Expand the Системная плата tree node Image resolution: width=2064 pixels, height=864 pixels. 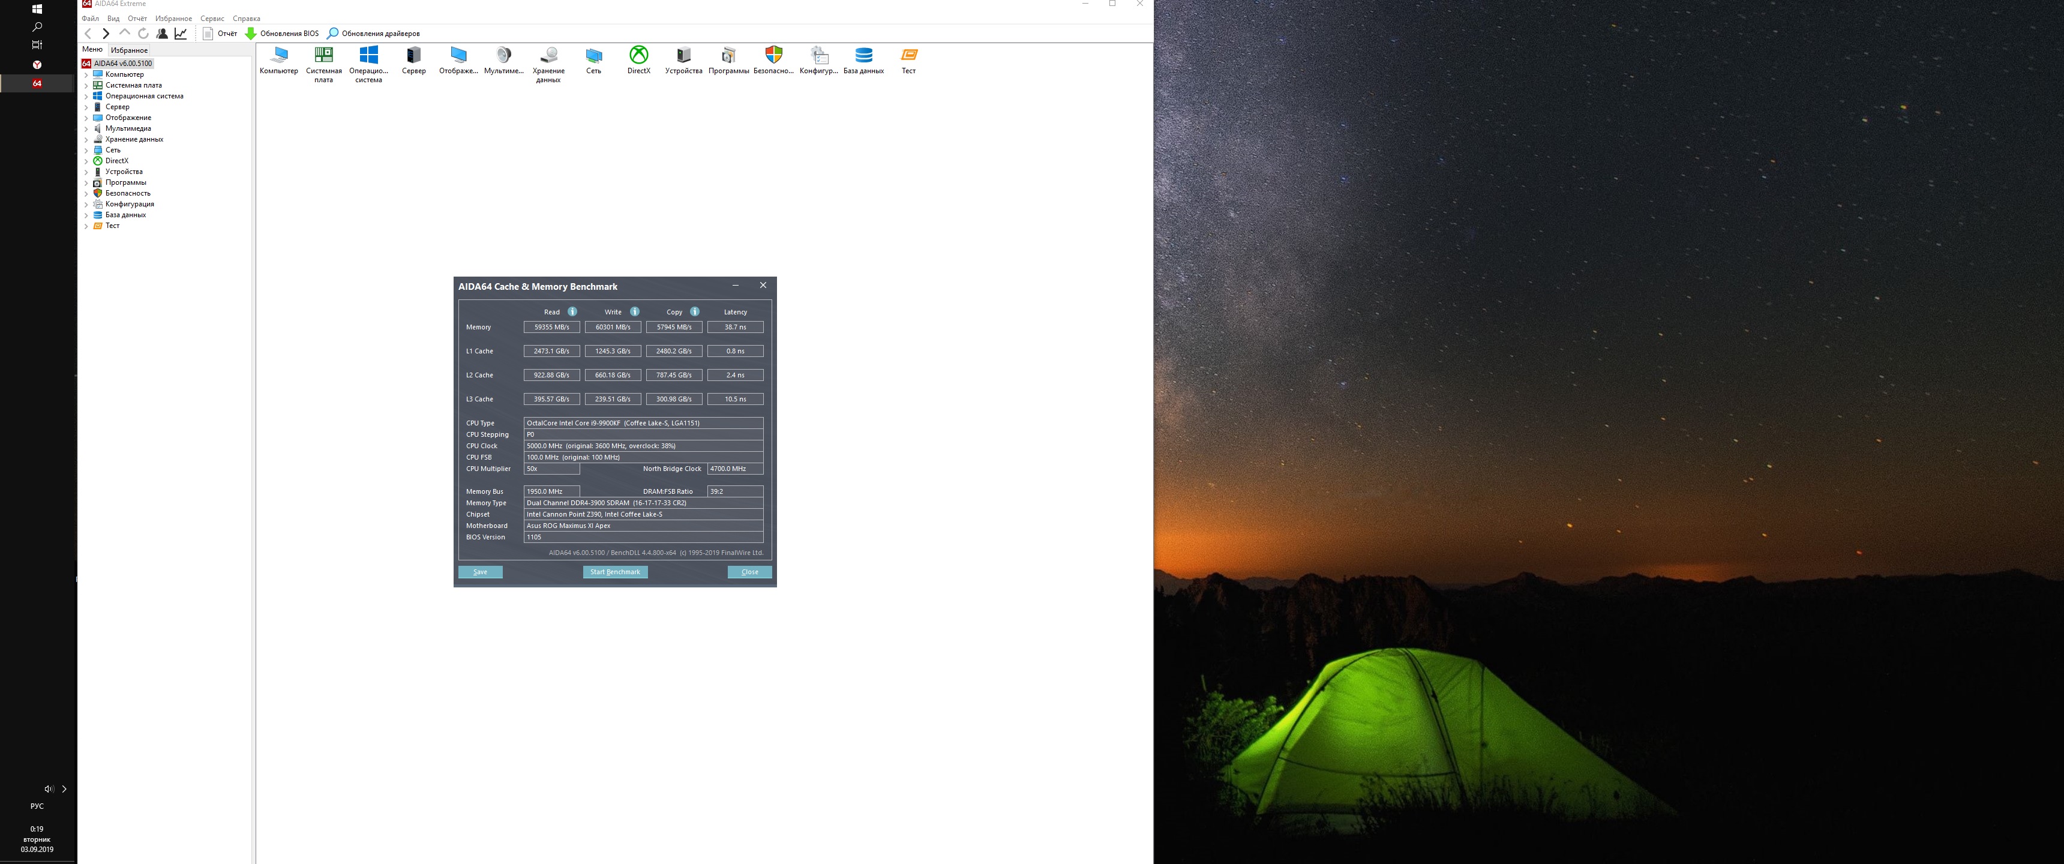point(86,85)
